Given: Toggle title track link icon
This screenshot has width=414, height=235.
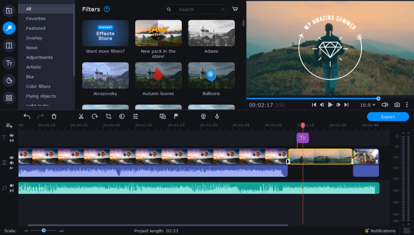Looking at the screenshot, I should coord(11,141).
